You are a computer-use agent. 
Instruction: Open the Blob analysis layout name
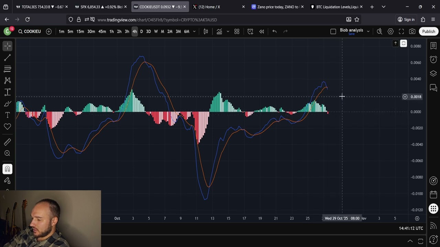pos(351,30)
